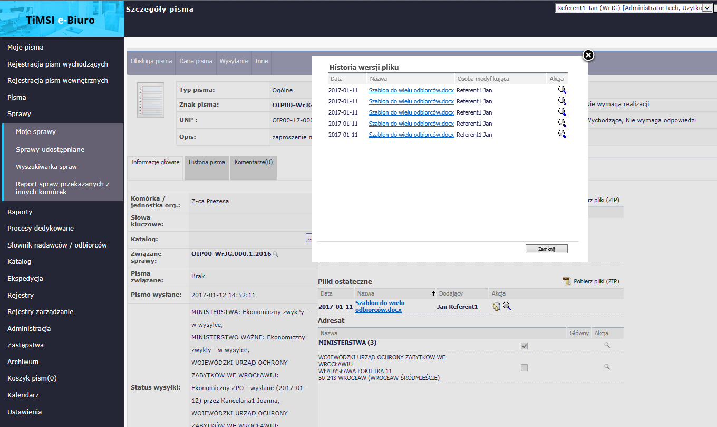
Task: Click magnifier icon on last history row
Action: pyautogui.click(x=562, y=134)
